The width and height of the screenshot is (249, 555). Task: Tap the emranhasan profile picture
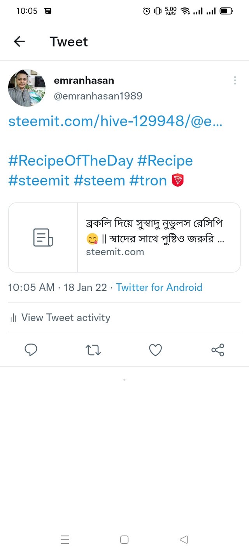[x=26, y=88]
